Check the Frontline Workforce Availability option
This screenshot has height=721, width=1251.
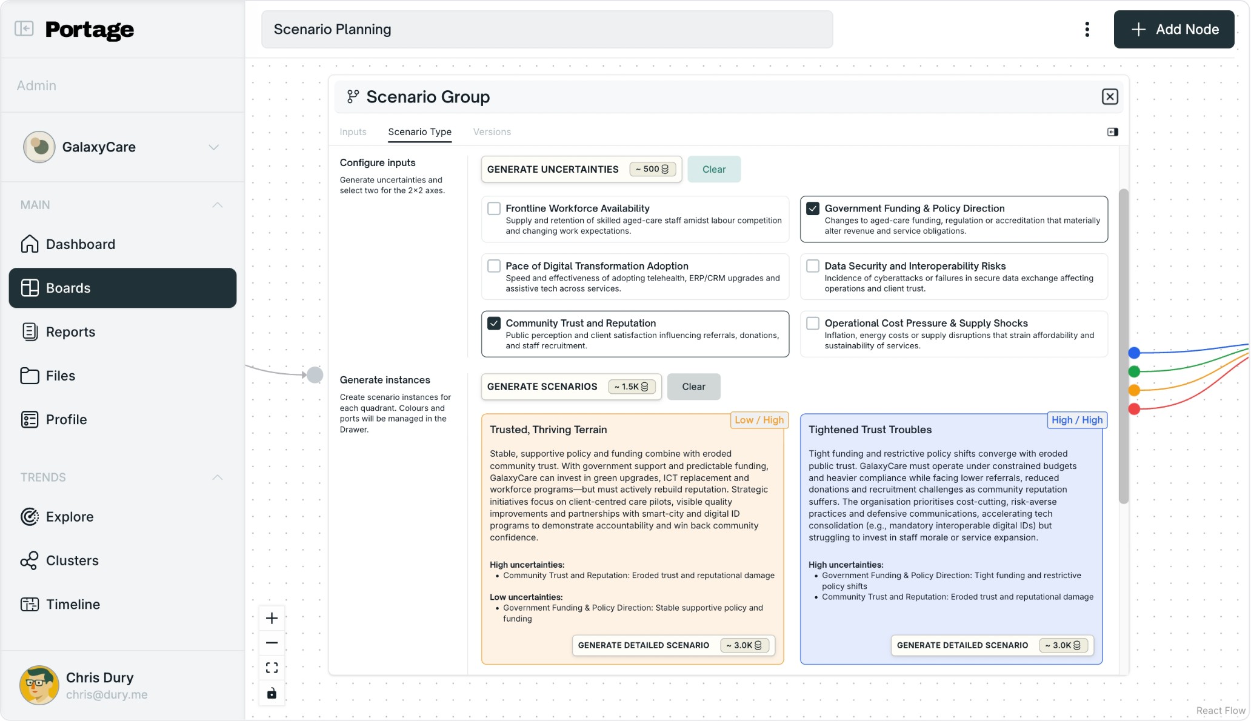[494, 208]
